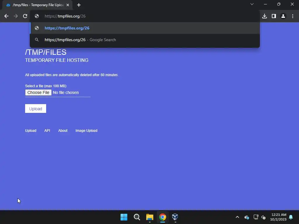Open the API link
Image resolution: width=299 pixels, height=224 pixels.
click(47, 131)
